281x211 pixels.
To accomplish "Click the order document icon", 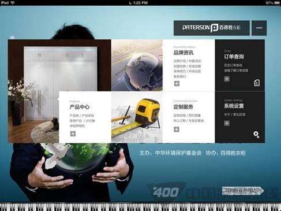I will (x=257, y=83).
